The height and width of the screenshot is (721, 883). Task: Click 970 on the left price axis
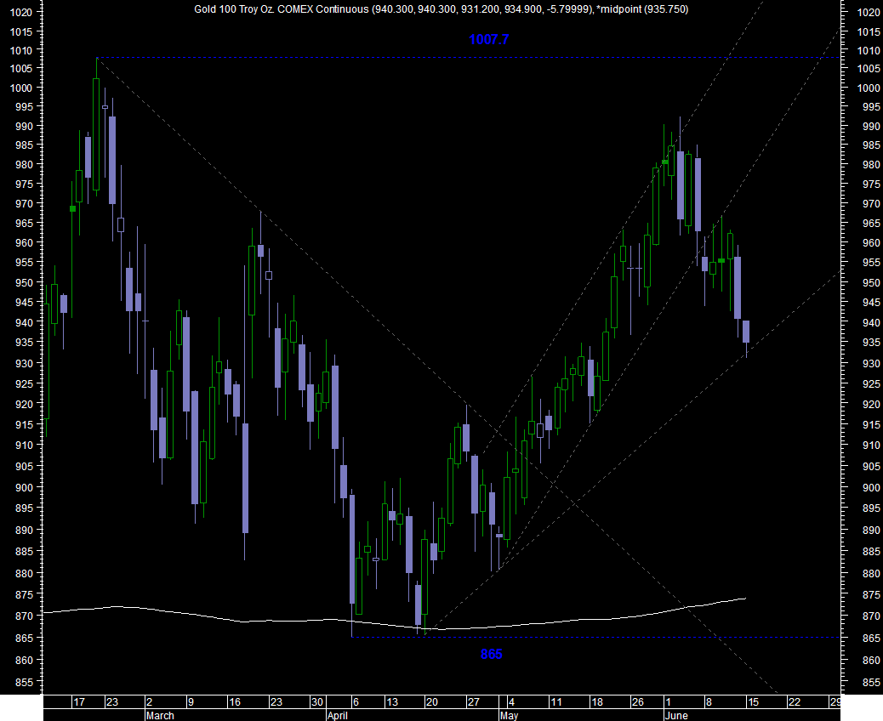coord(24,204)
